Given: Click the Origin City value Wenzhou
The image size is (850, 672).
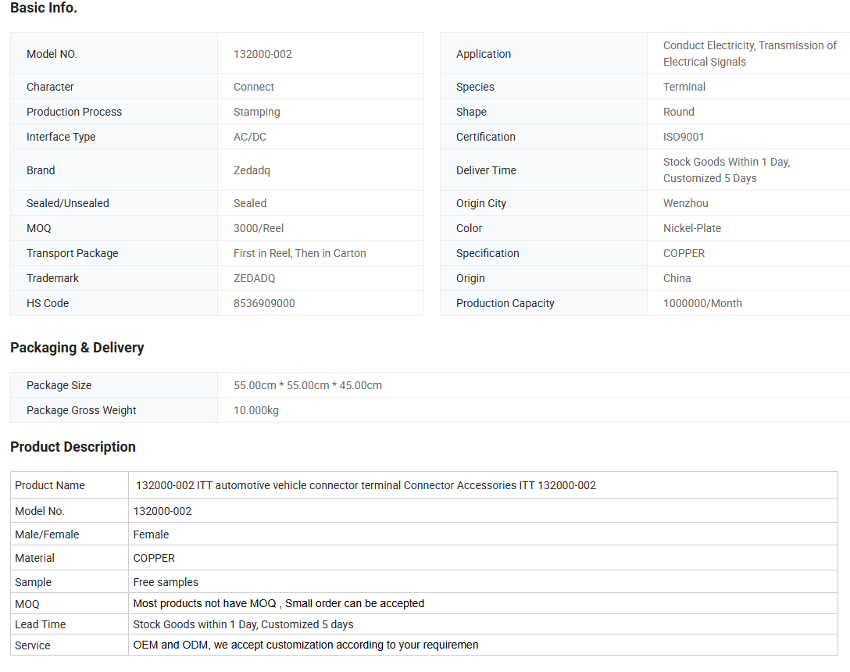Looking at the screenshot, I should [x=685, y=203].
